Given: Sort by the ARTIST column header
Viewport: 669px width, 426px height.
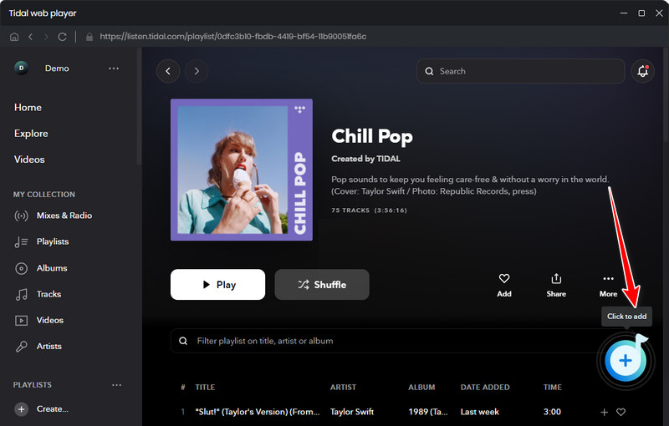Looking at the screenshot, I should (x=343, y=388).
